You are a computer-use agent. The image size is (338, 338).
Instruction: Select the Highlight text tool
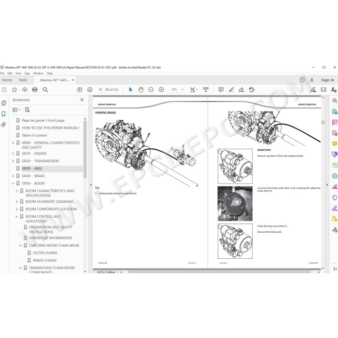click(231, 90)
